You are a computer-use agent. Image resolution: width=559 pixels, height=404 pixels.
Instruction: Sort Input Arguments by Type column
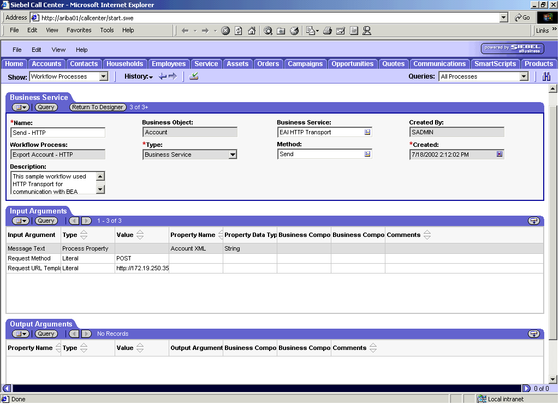point(84,235)
